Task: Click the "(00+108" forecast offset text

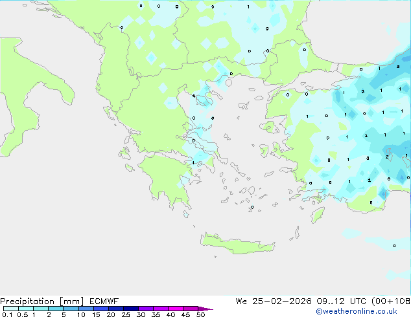Action: [391, 301]
